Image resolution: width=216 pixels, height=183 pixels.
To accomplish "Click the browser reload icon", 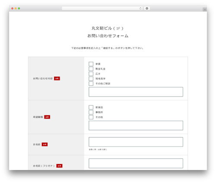I will coord(140,8).
